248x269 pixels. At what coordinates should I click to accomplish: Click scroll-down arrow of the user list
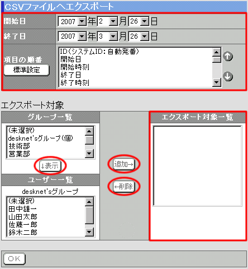(x=89, y=232)
